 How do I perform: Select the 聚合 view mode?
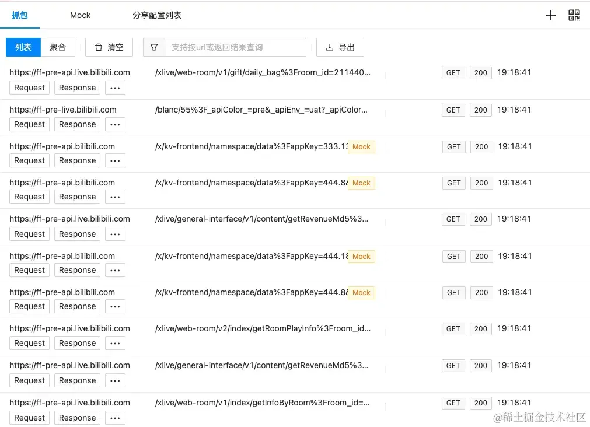[58, 47]
